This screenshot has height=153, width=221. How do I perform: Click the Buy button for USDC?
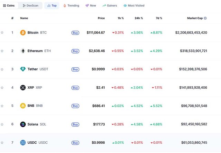coord(75,143)
